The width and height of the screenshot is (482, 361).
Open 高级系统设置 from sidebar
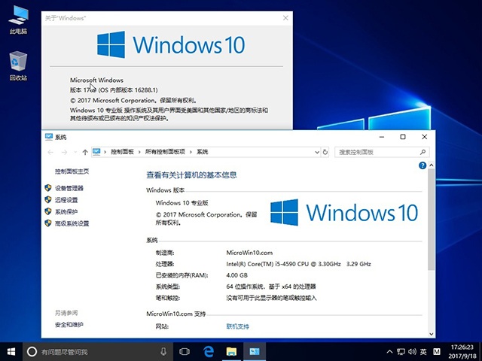[72, 223]
